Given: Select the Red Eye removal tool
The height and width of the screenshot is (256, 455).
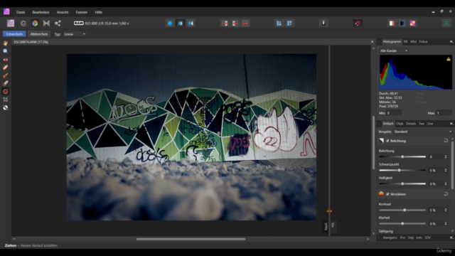Looking at the screenshot, I should 6,59.
